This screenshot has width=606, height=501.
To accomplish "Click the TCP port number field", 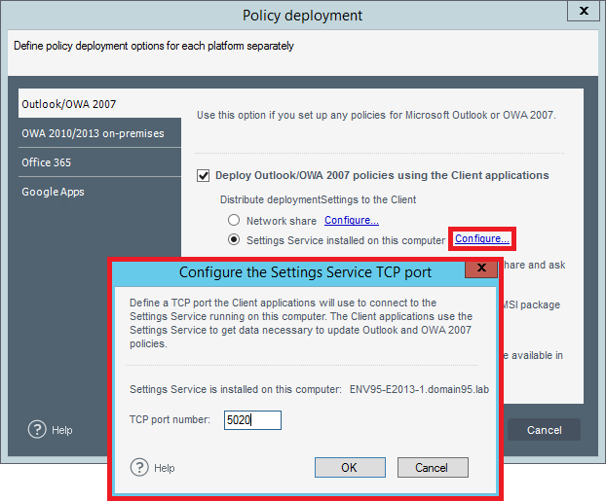I will (252, 420).
